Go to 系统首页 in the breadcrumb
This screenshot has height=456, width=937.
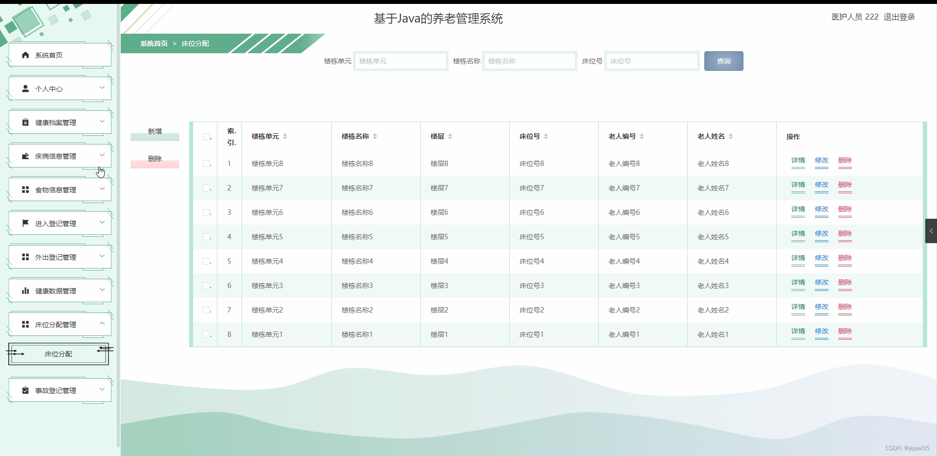pyautogui.click(x=154, y=43)
